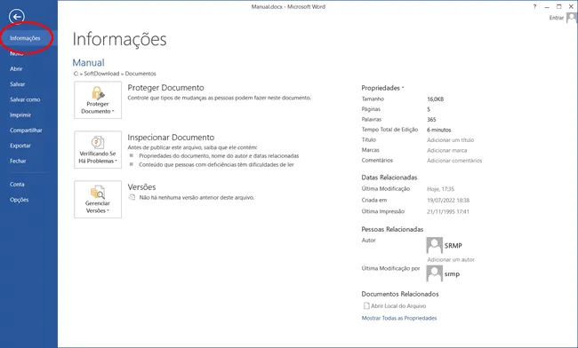Select Salvar in the sidebar
Screen dimensions: 578x348
click(17, 84)
